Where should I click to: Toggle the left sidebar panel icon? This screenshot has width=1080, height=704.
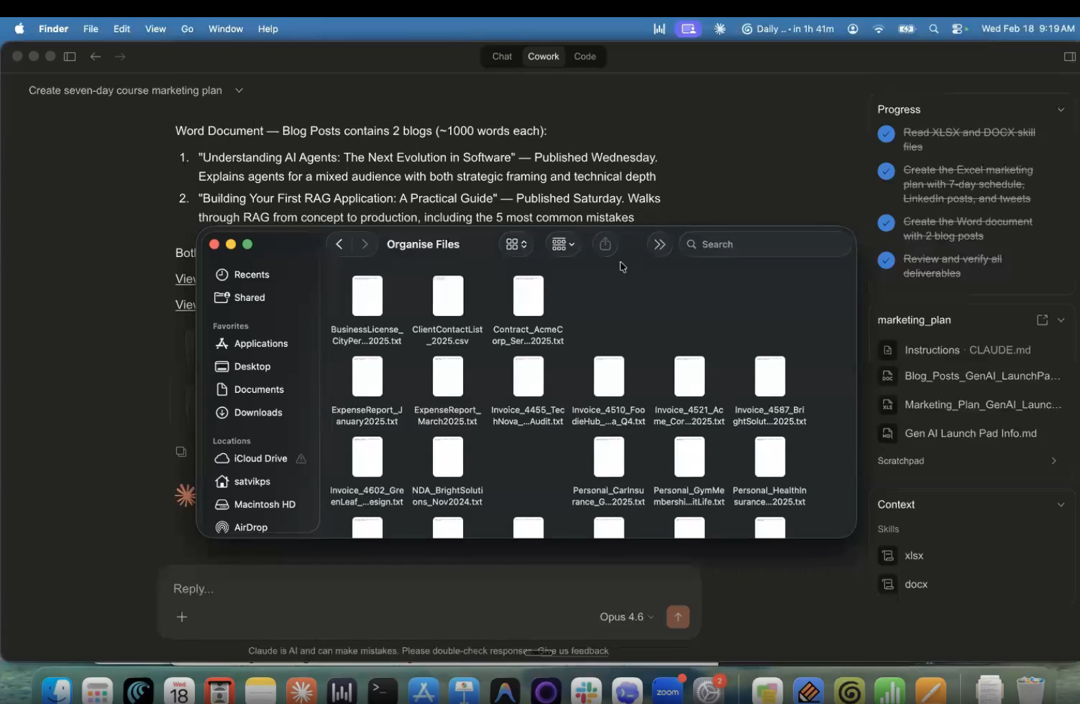[x=70, y=57]
